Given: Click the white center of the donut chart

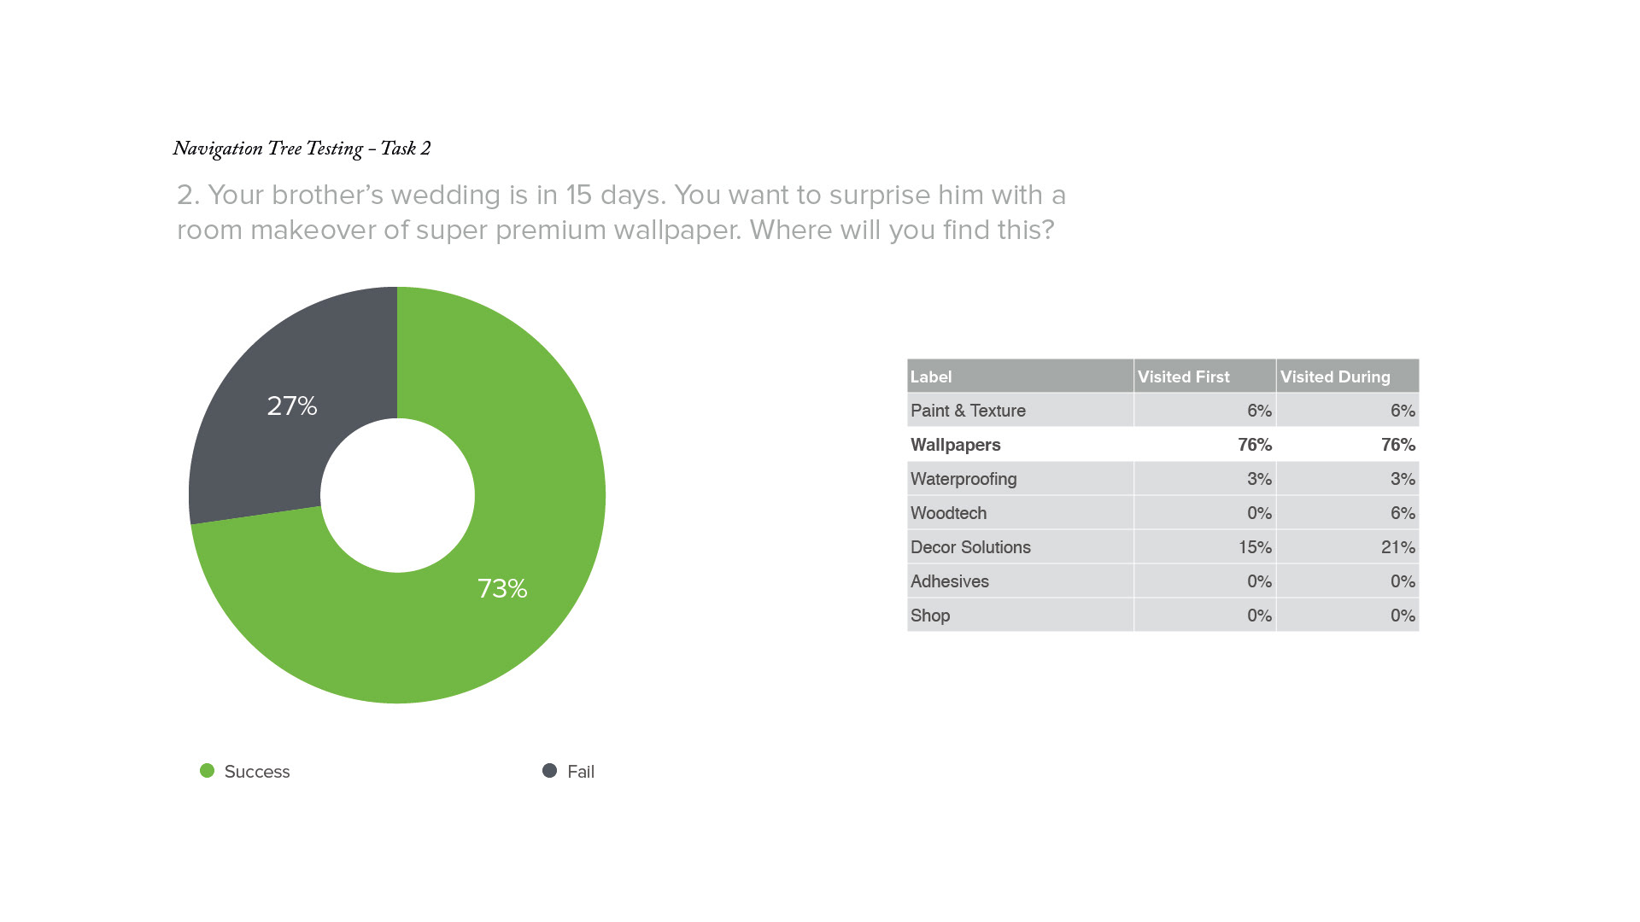Looking at the screenshot, I should 397,495.
